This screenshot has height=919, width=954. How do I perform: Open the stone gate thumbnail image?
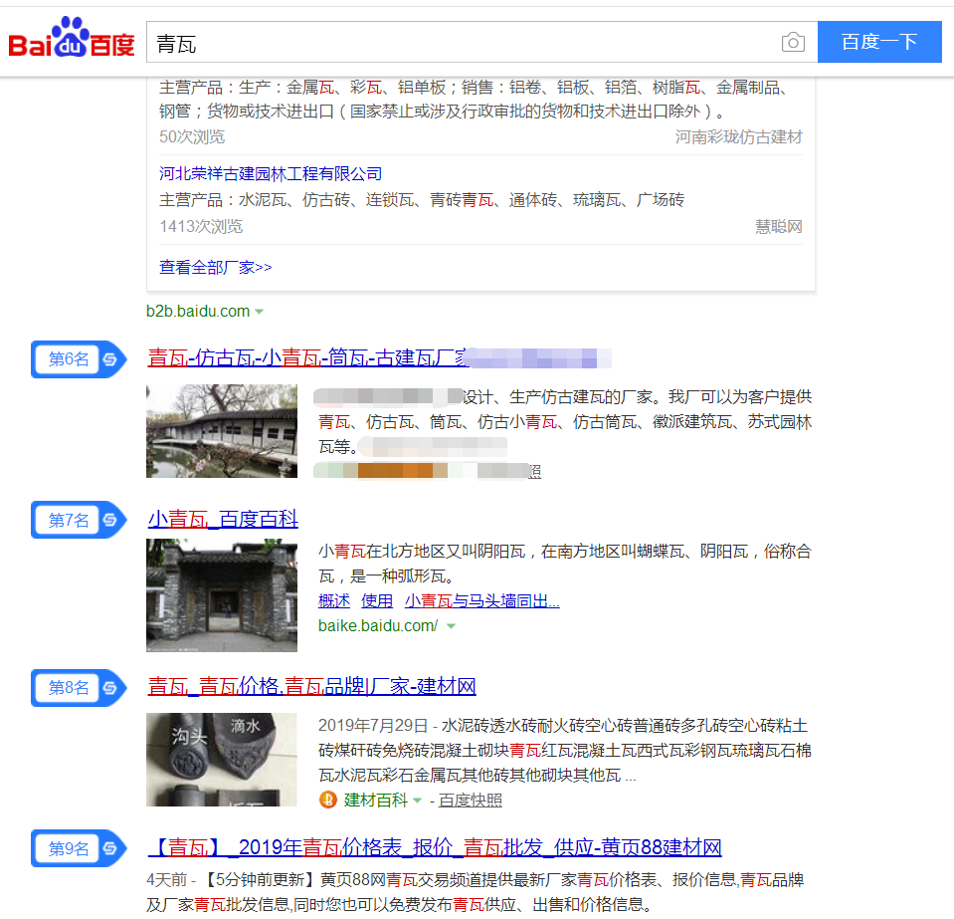pos(222,595)
